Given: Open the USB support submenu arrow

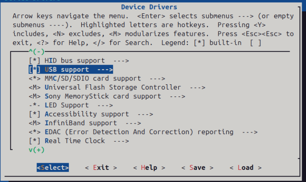Looking at the screenshot, I should 105,70.
